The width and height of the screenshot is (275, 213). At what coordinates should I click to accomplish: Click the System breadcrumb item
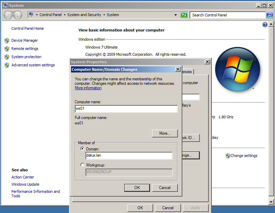113,15
